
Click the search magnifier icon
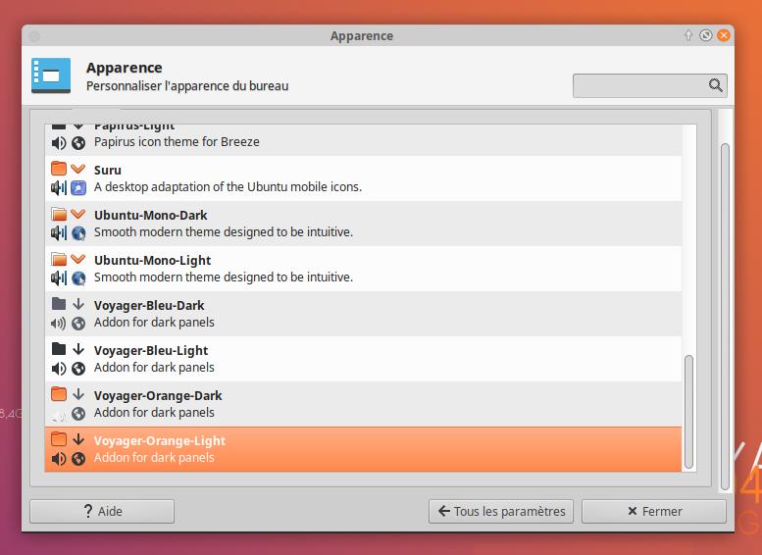click(715, 85)
